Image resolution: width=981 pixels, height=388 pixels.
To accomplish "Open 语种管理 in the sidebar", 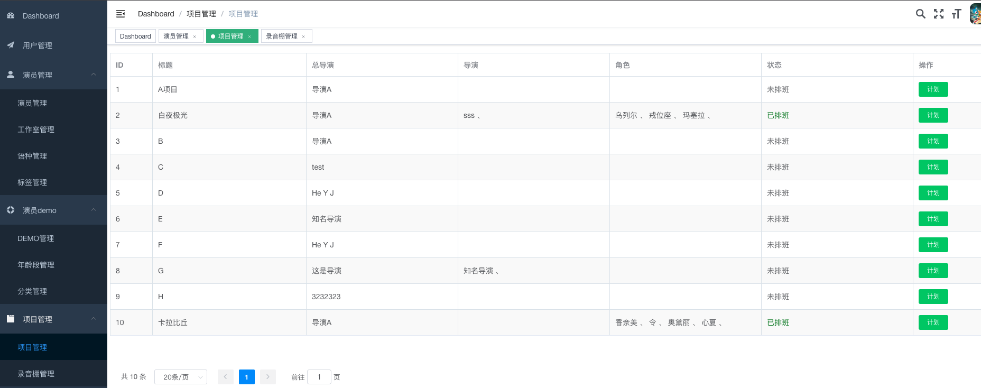I will pos(53,156).
